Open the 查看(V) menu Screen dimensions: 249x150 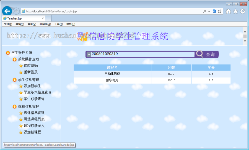(32, 24)
